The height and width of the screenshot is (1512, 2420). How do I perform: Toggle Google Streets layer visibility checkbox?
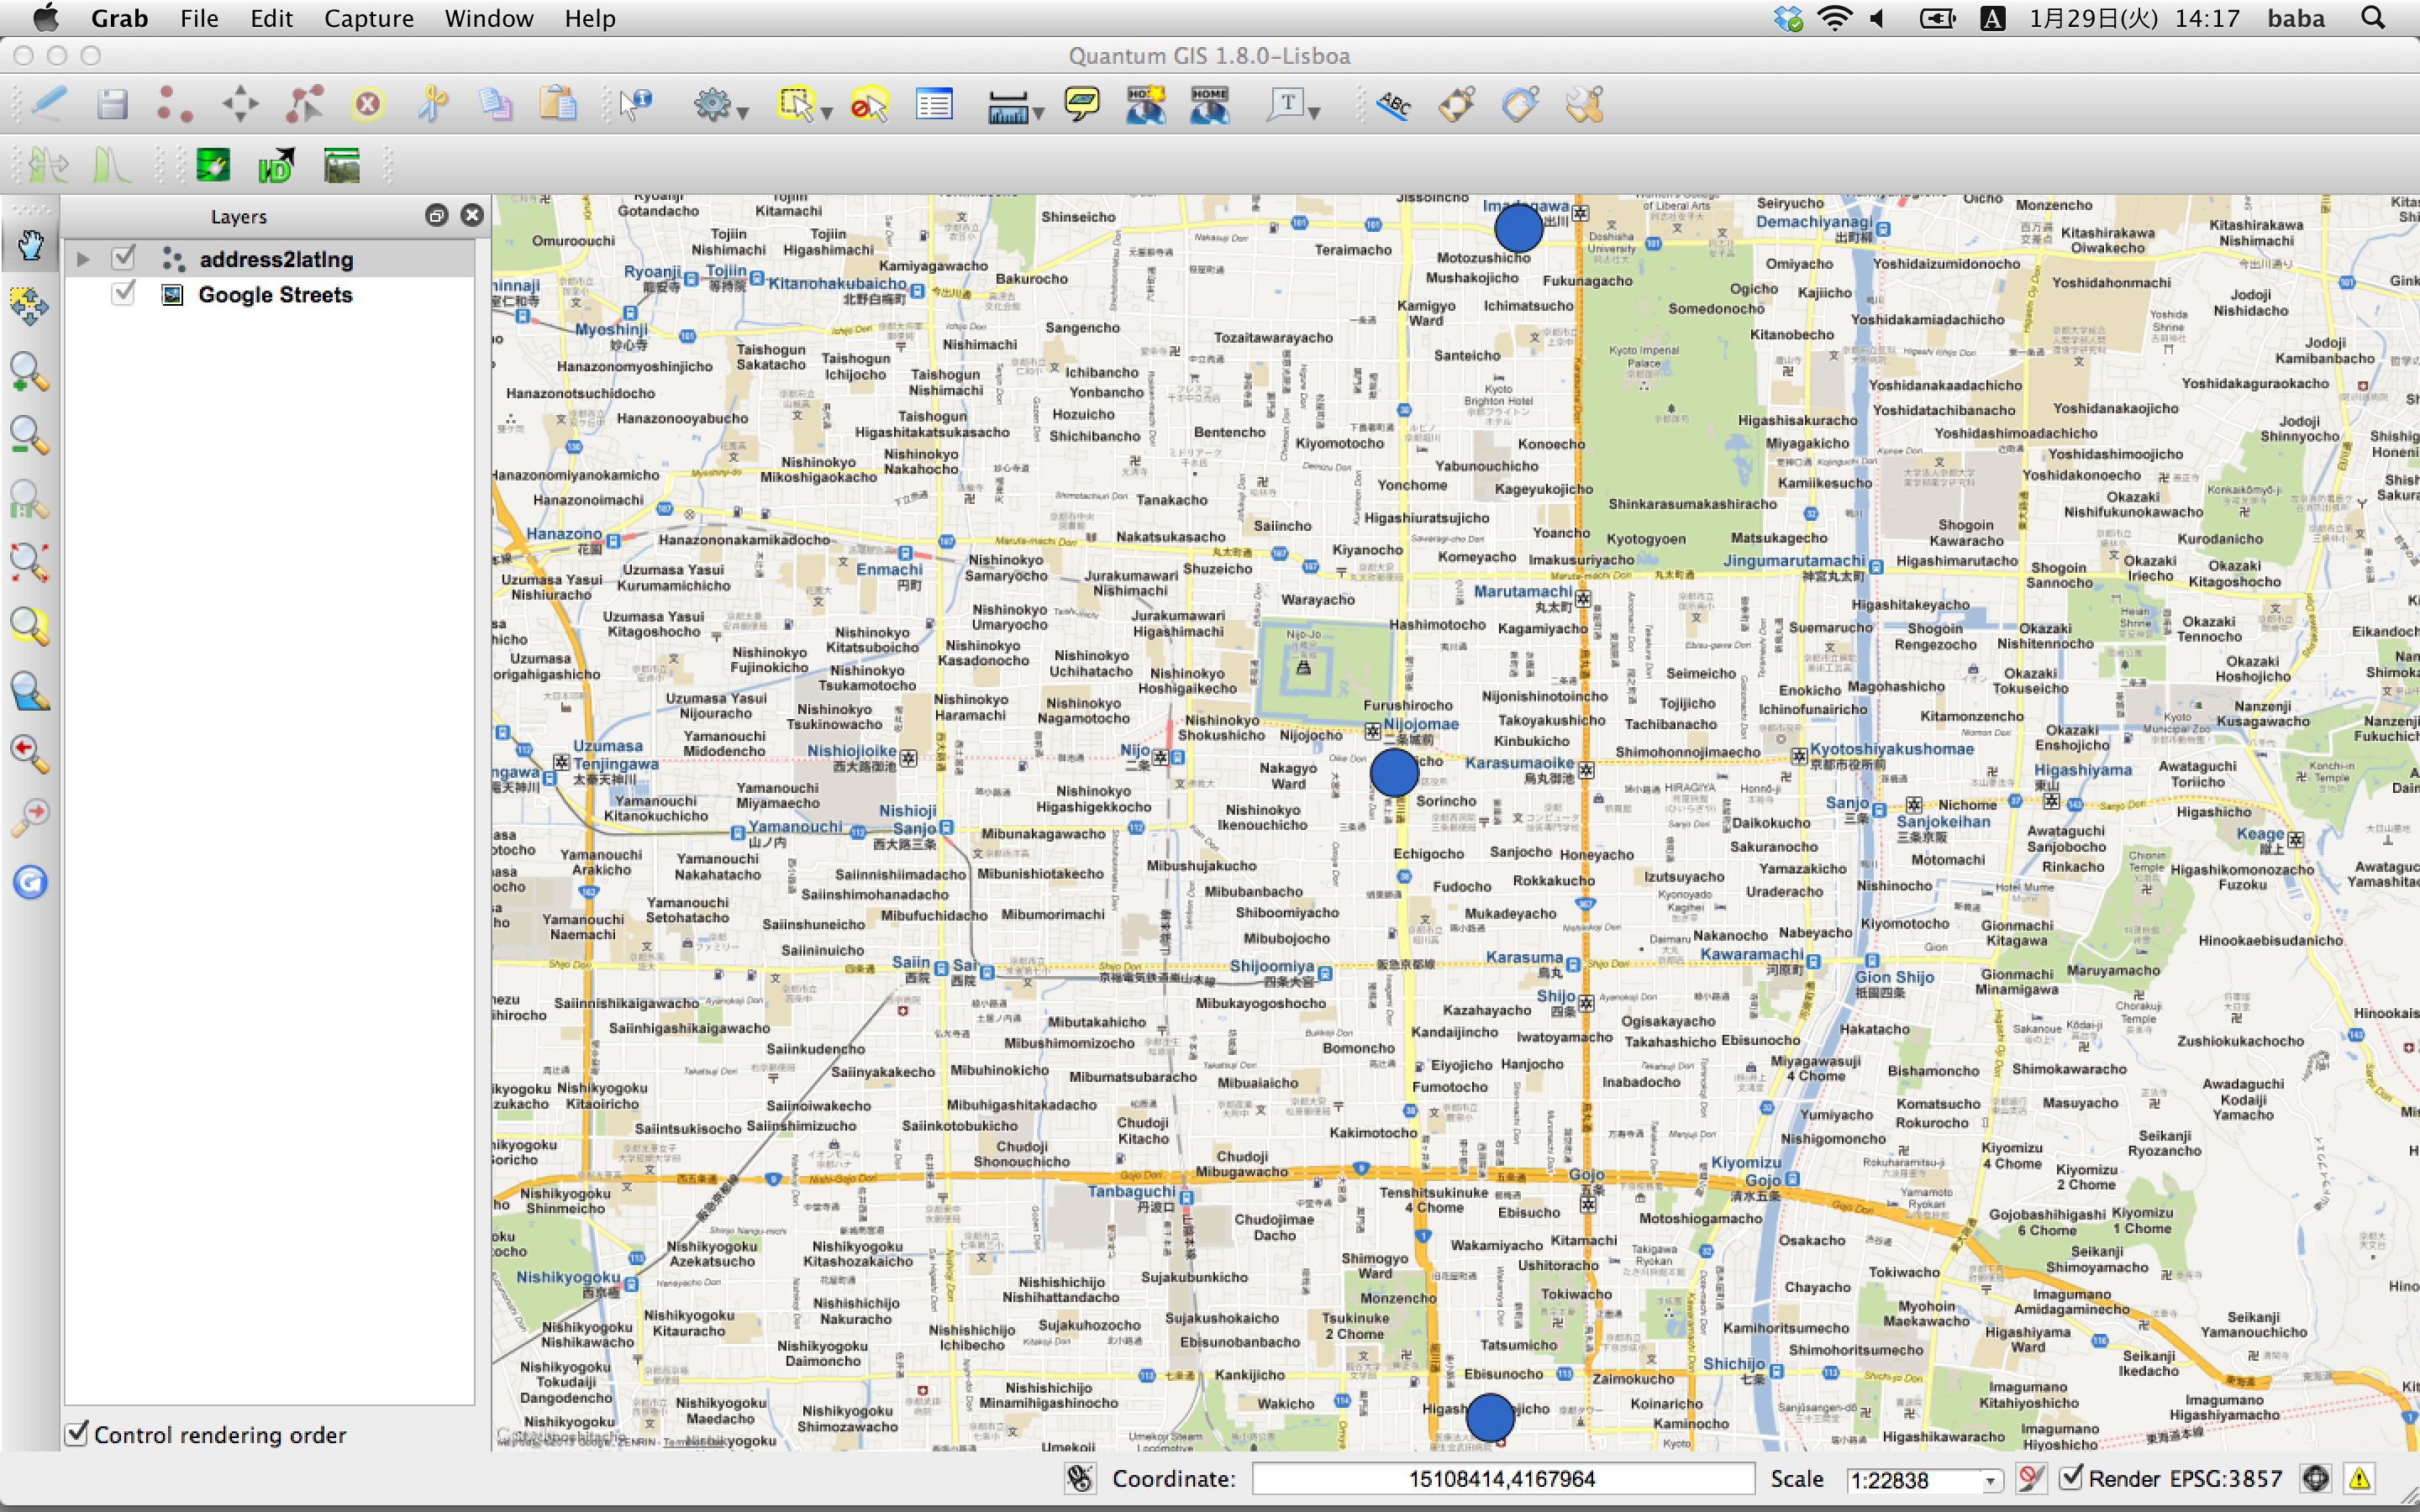tap(123, 293)
